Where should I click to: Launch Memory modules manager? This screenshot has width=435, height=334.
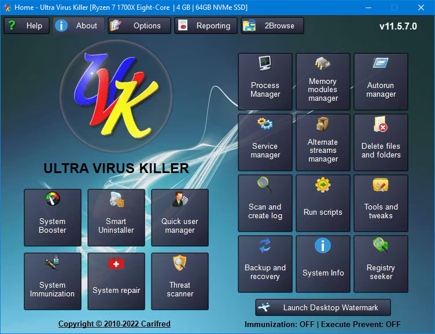pyautogui.click(x=323, y=80)
